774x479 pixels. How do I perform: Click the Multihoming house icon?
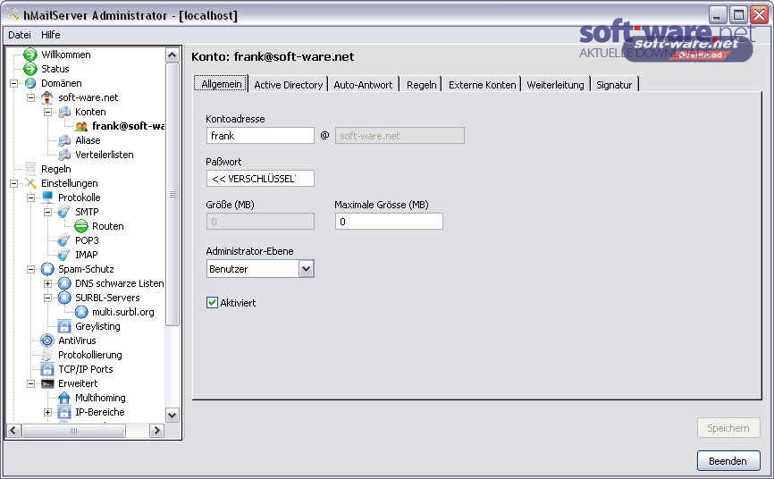[x=64, y=398]
